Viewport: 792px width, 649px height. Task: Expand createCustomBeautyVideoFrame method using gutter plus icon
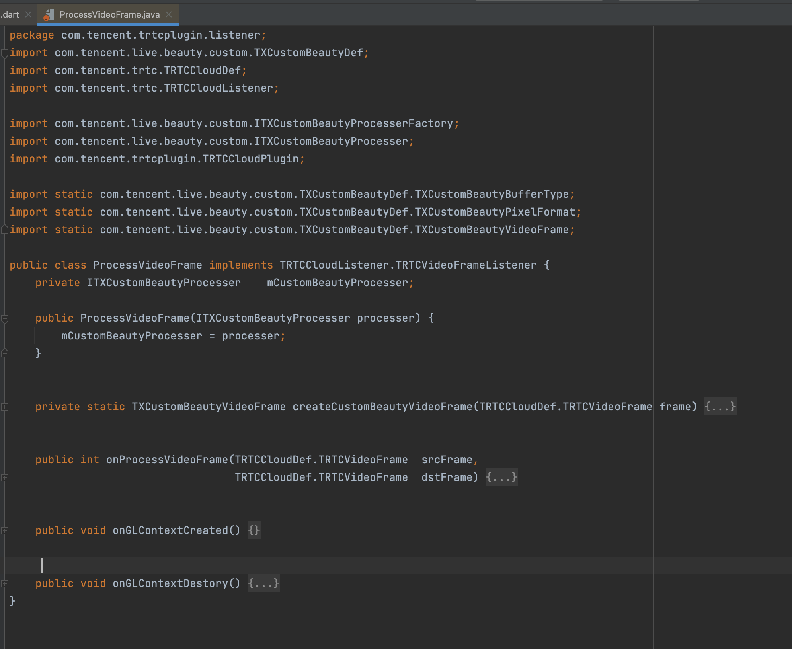(5, 407)
